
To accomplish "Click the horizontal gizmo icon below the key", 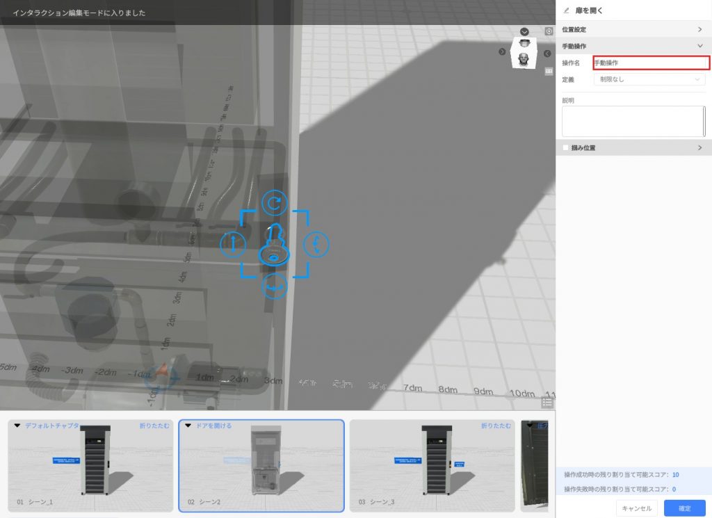I will tap(275, 286).
